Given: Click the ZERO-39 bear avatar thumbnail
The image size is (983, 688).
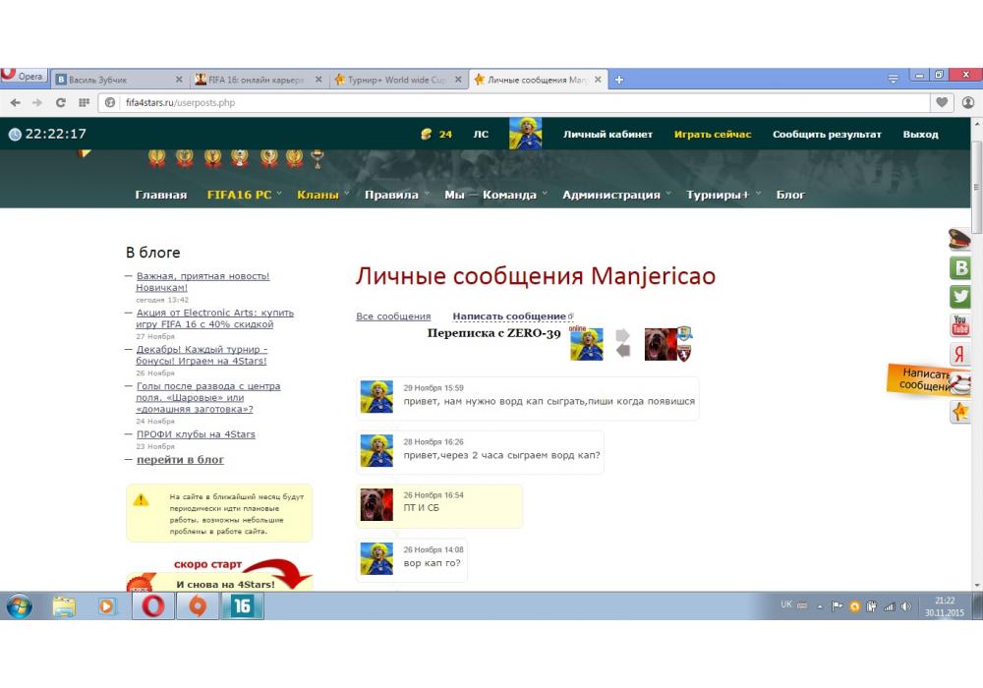Looking at the screenshot, I should [x=661, y=345].
